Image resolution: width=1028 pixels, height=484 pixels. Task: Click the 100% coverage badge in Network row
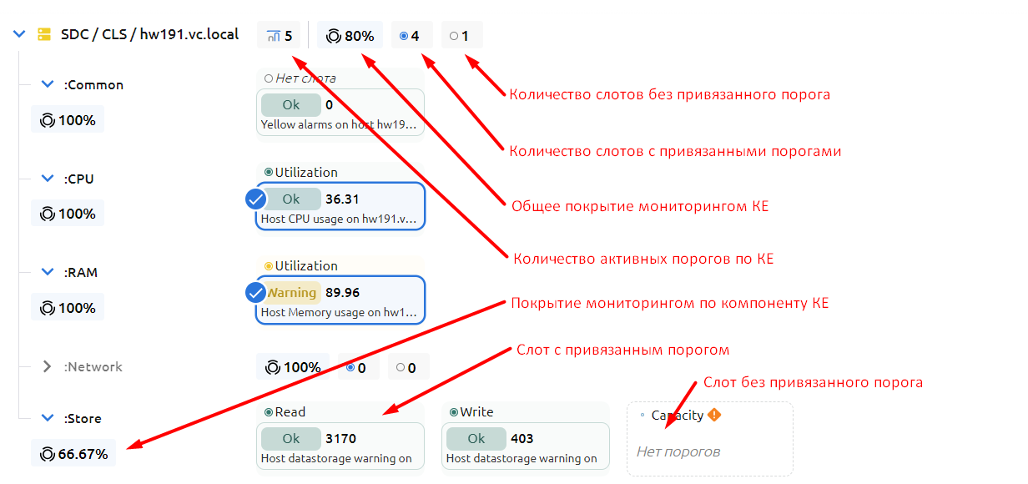[293, 367]
